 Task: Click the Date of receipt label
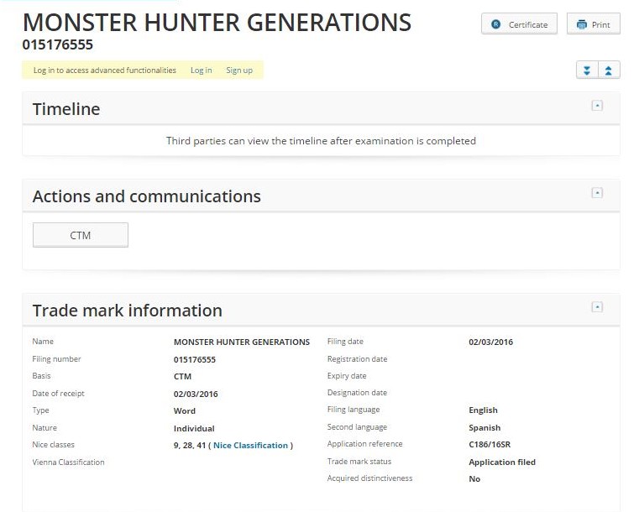point(58,394)
